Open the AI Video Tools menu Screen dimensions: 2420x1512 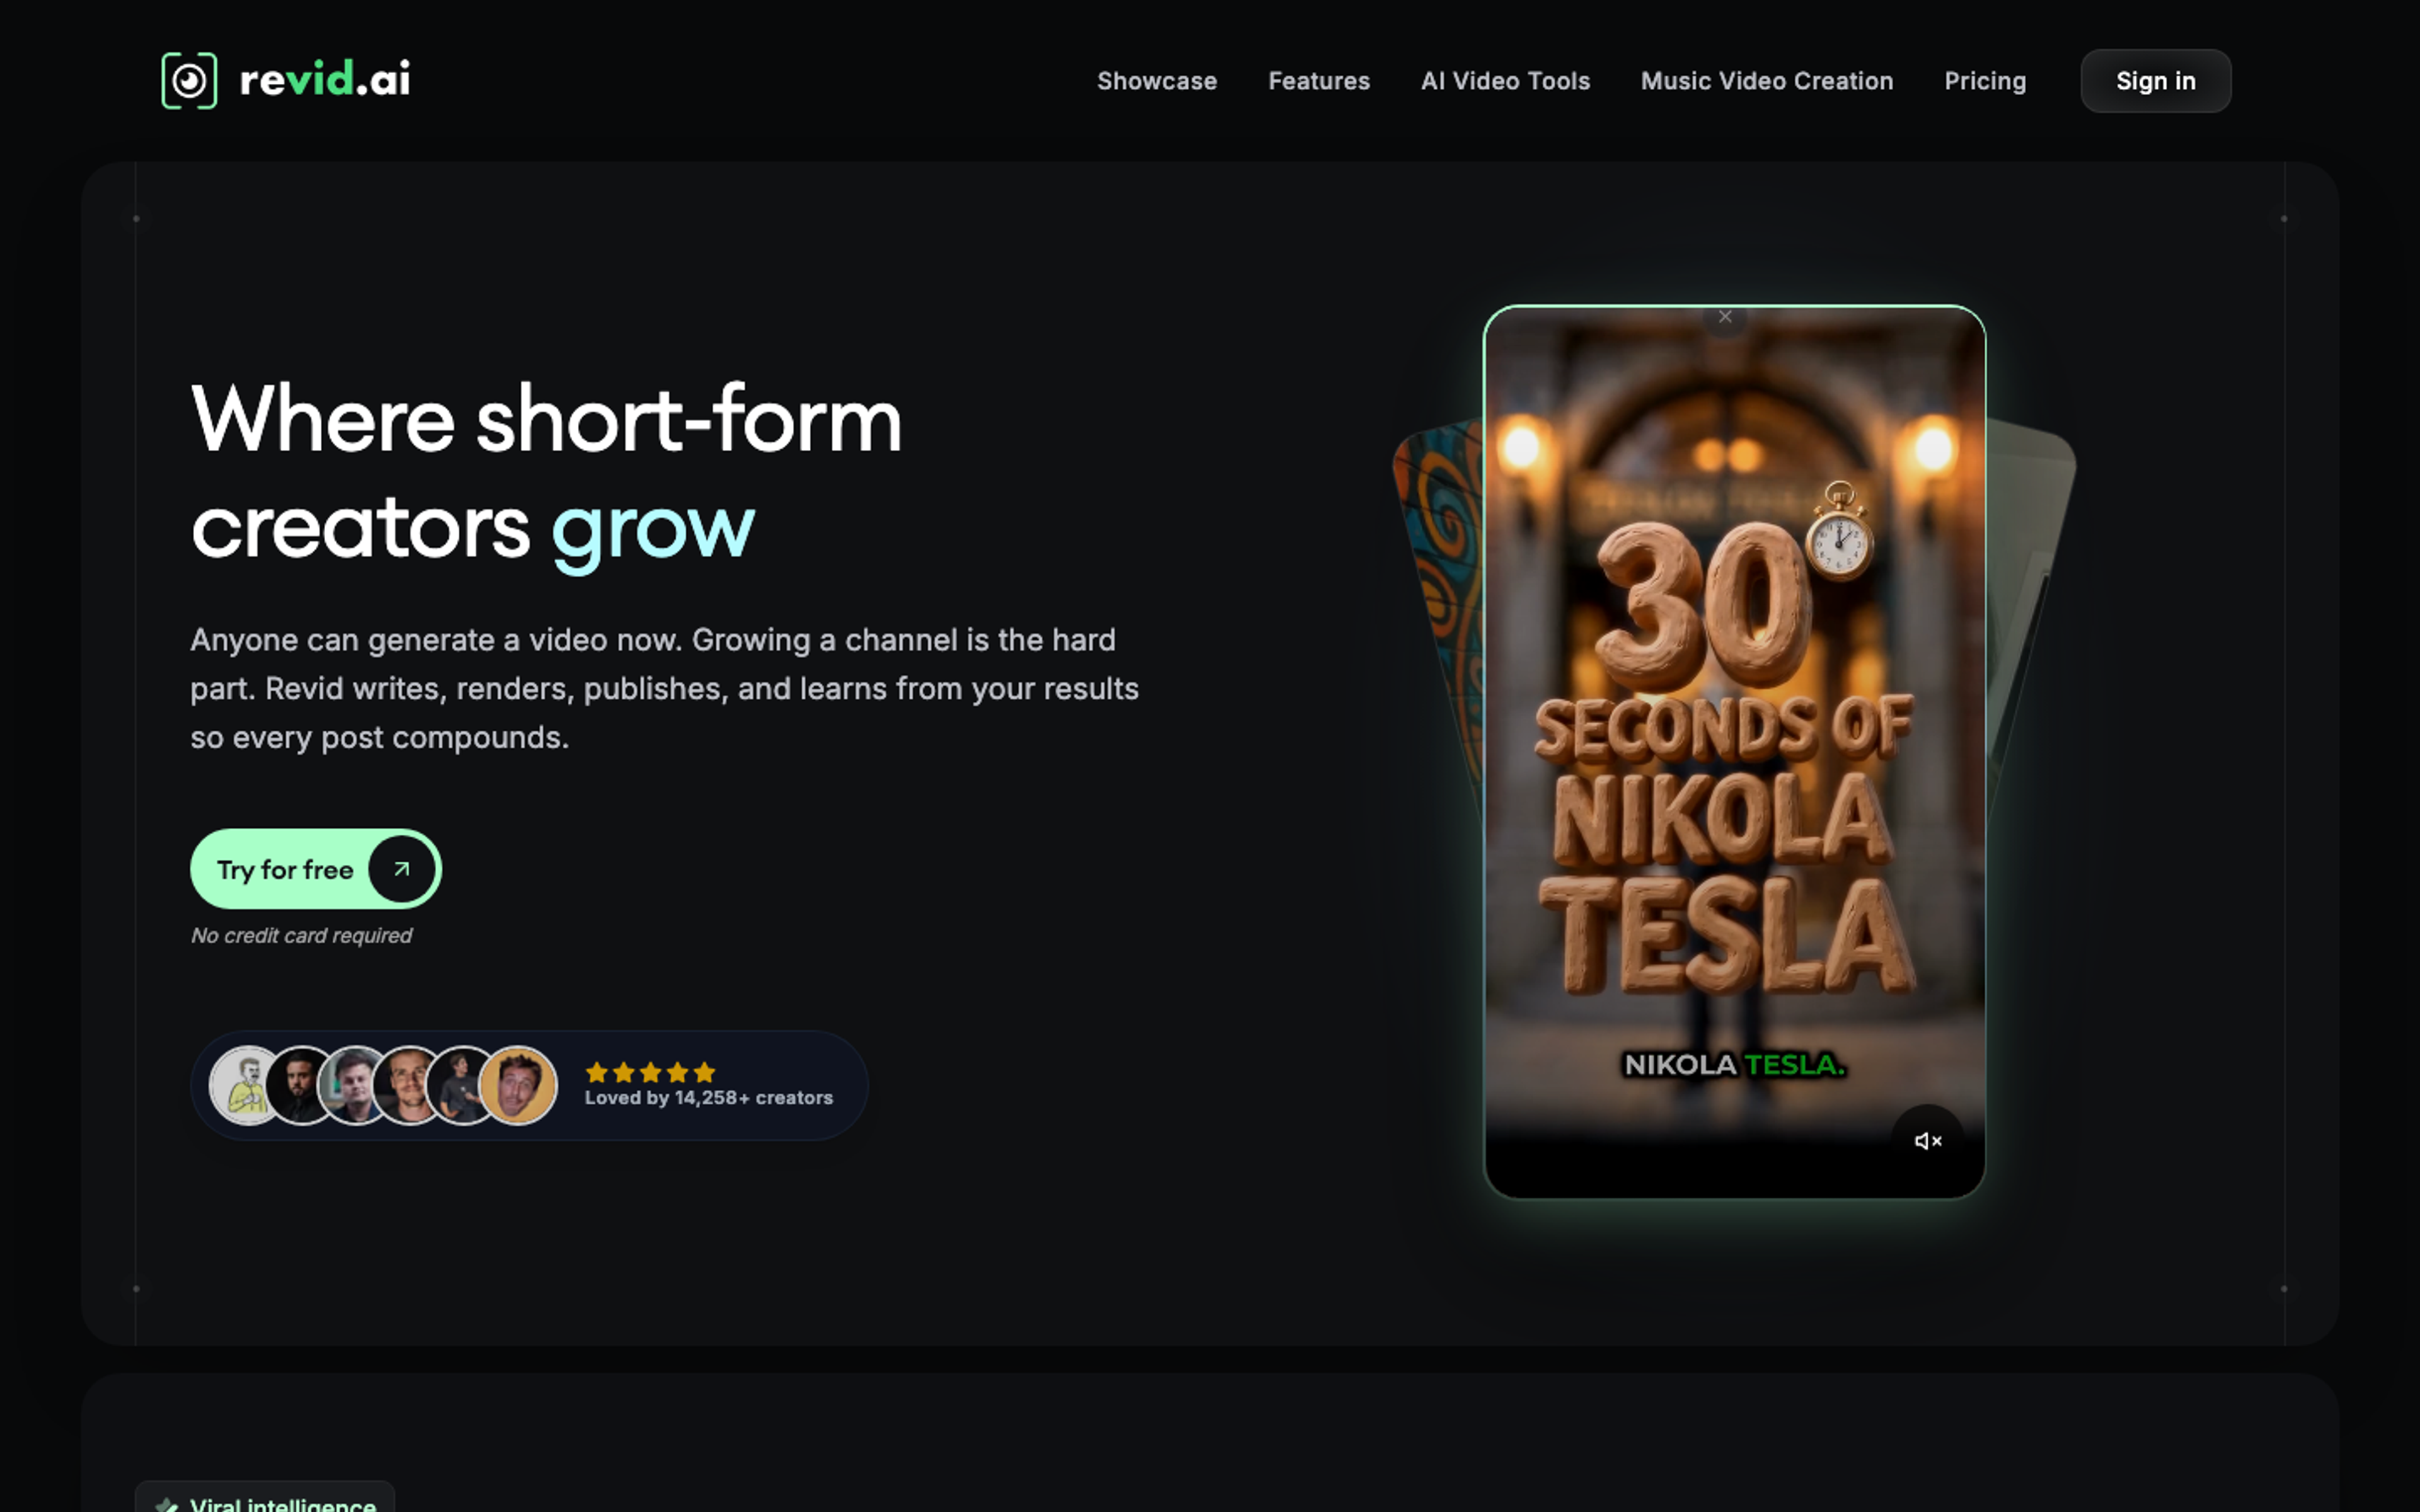(1505, 81)
